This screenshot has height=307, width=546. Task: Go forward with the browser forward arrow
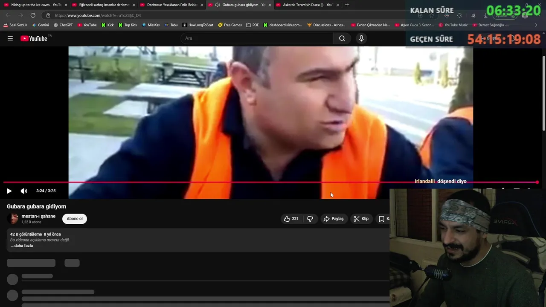point(20,15)
